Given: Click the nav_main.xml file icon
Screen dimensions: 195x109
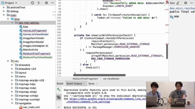Looking at the screenshot, I should pyautogui.click(x=21, y=107).
